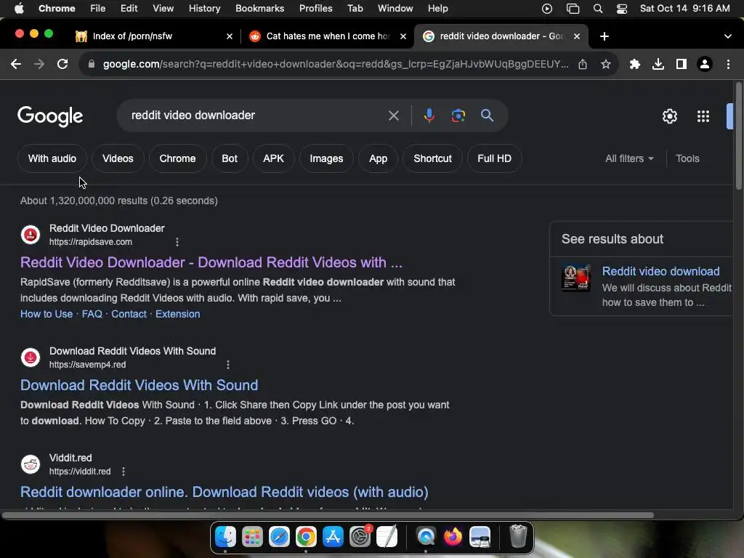Open System Settings in the Dock
Image resolution: width=744 pixels, height=558 pixels.
point(360,537)
